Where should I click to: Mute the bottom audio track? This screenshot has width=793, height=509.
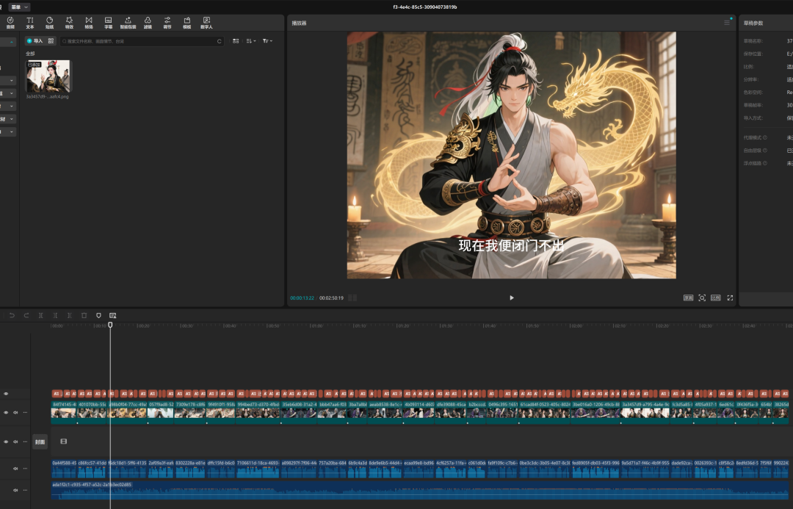coord(15,488)
